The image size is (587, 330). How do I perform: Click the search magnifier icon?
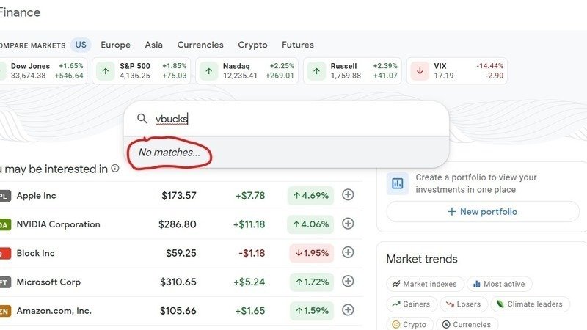142,119
